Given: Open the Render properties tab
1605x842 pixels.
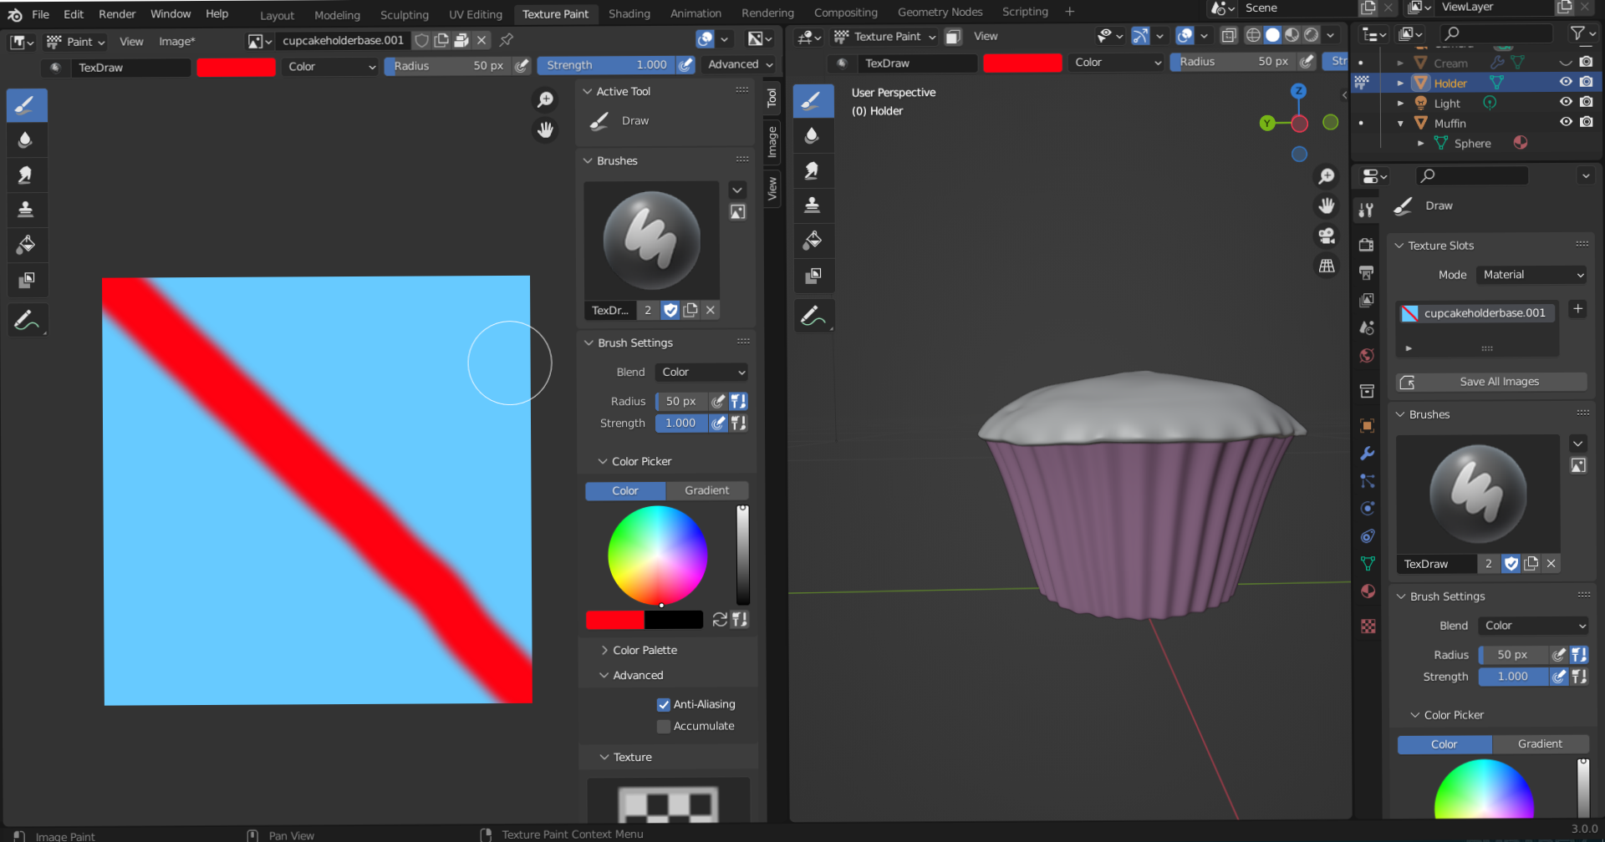Looking at the screenshot, I should 1367,245.
